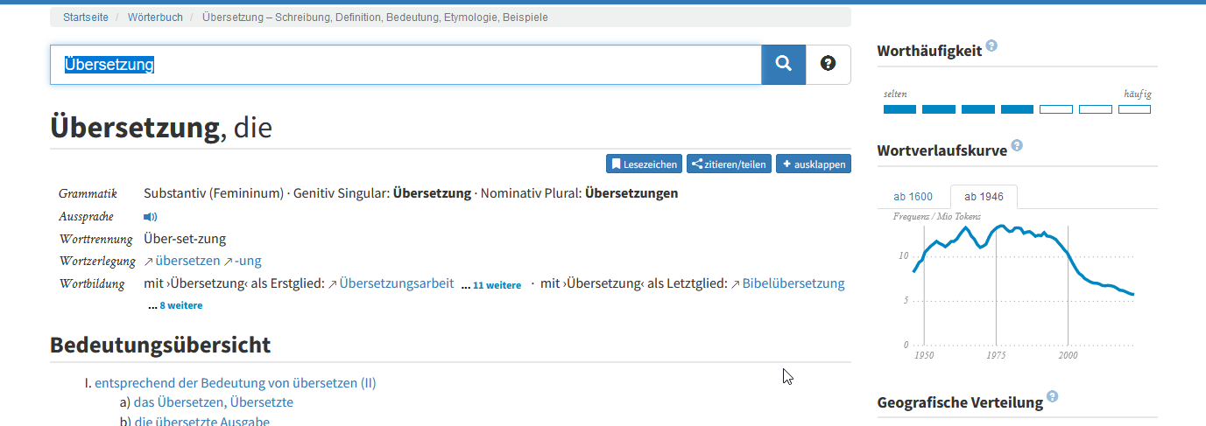Viewport: 1206px width, 426px height.
Task: Open Wortverlaufskurve help icon
Action: (x=1017, y=145)
